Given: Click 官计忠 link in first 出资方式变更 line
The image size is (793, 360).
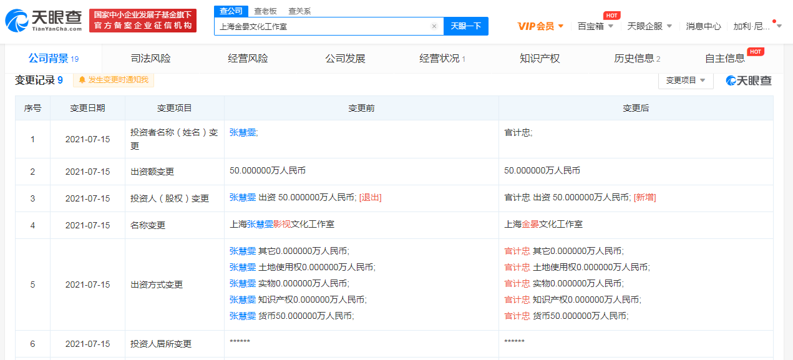Looking at the screenshot, I should [x=517, y=251].
